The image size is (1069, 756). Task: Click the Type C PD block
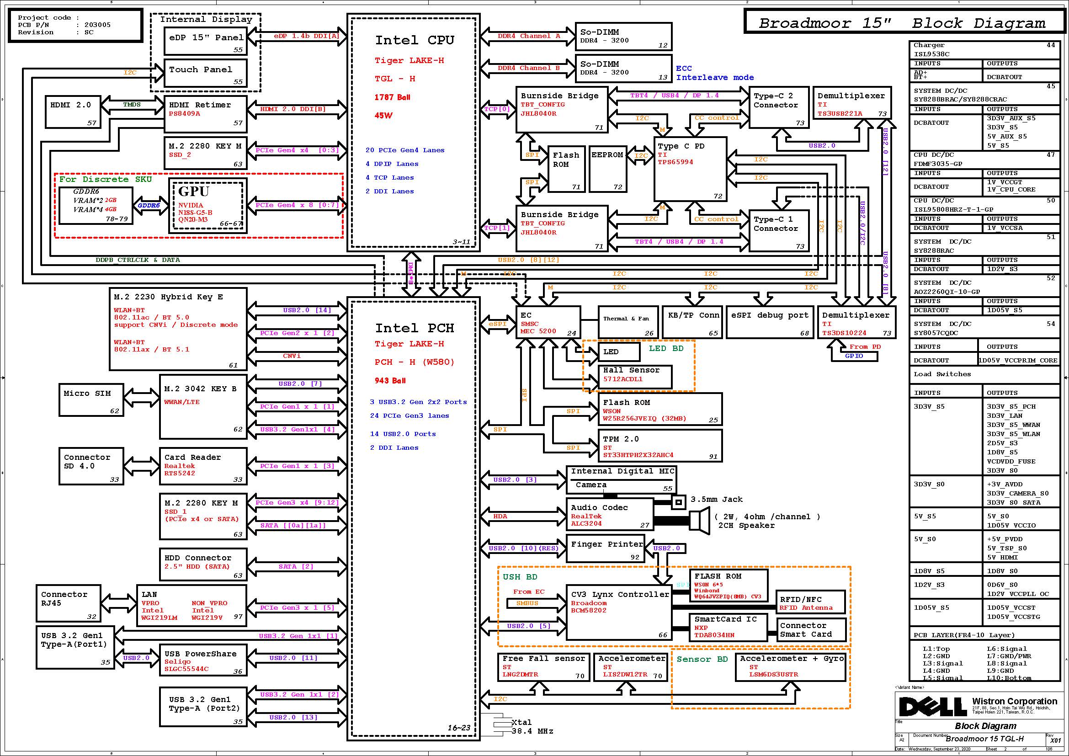click(690, 169)
